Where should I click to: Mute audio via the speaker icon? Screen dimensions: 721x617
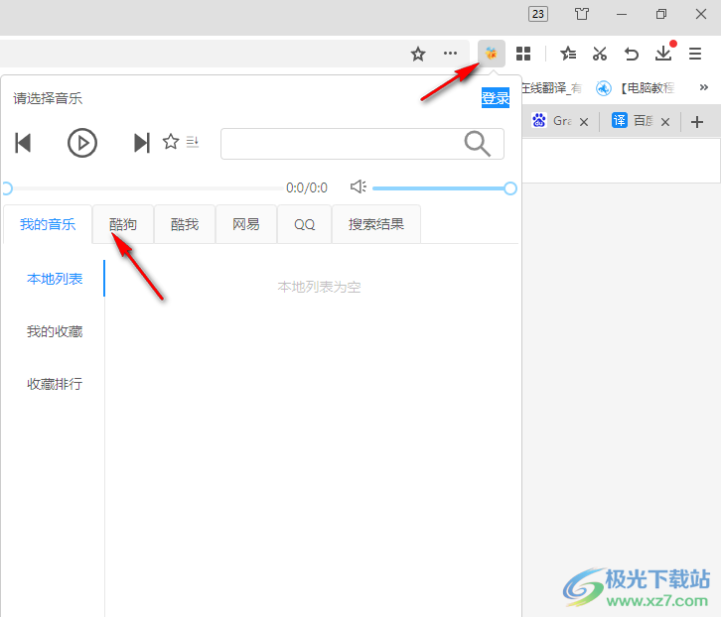click(359, 186)
